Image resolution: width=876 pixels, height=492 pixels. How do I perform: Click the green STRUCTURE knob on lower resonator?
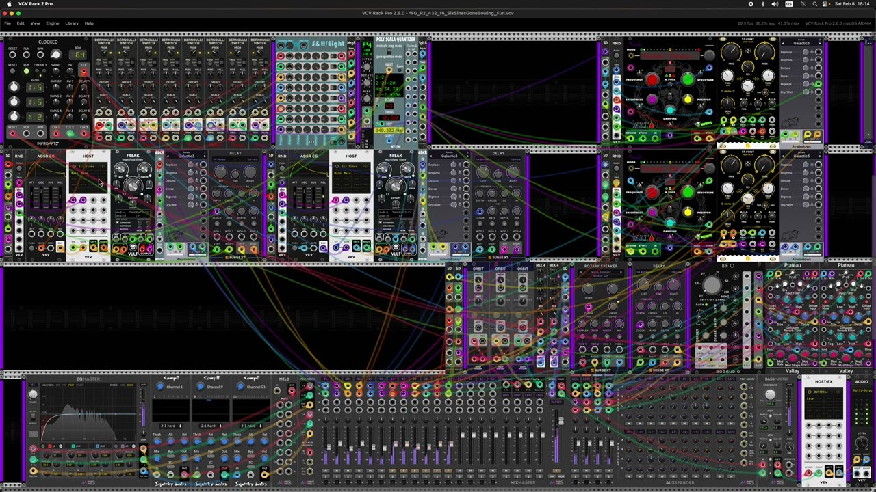687,193
